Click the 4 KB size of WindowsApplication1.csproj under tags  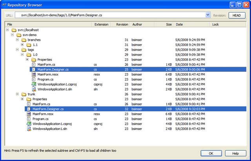pos(169,84)
